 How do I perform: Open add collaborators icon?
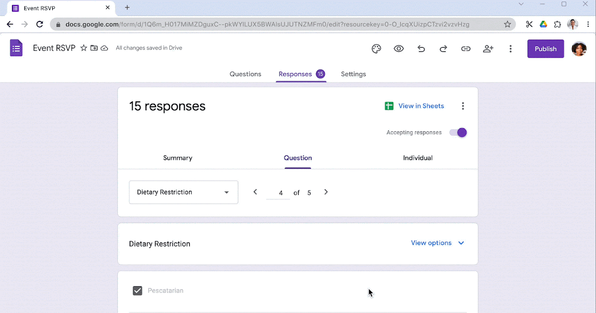tap(488, 49)
